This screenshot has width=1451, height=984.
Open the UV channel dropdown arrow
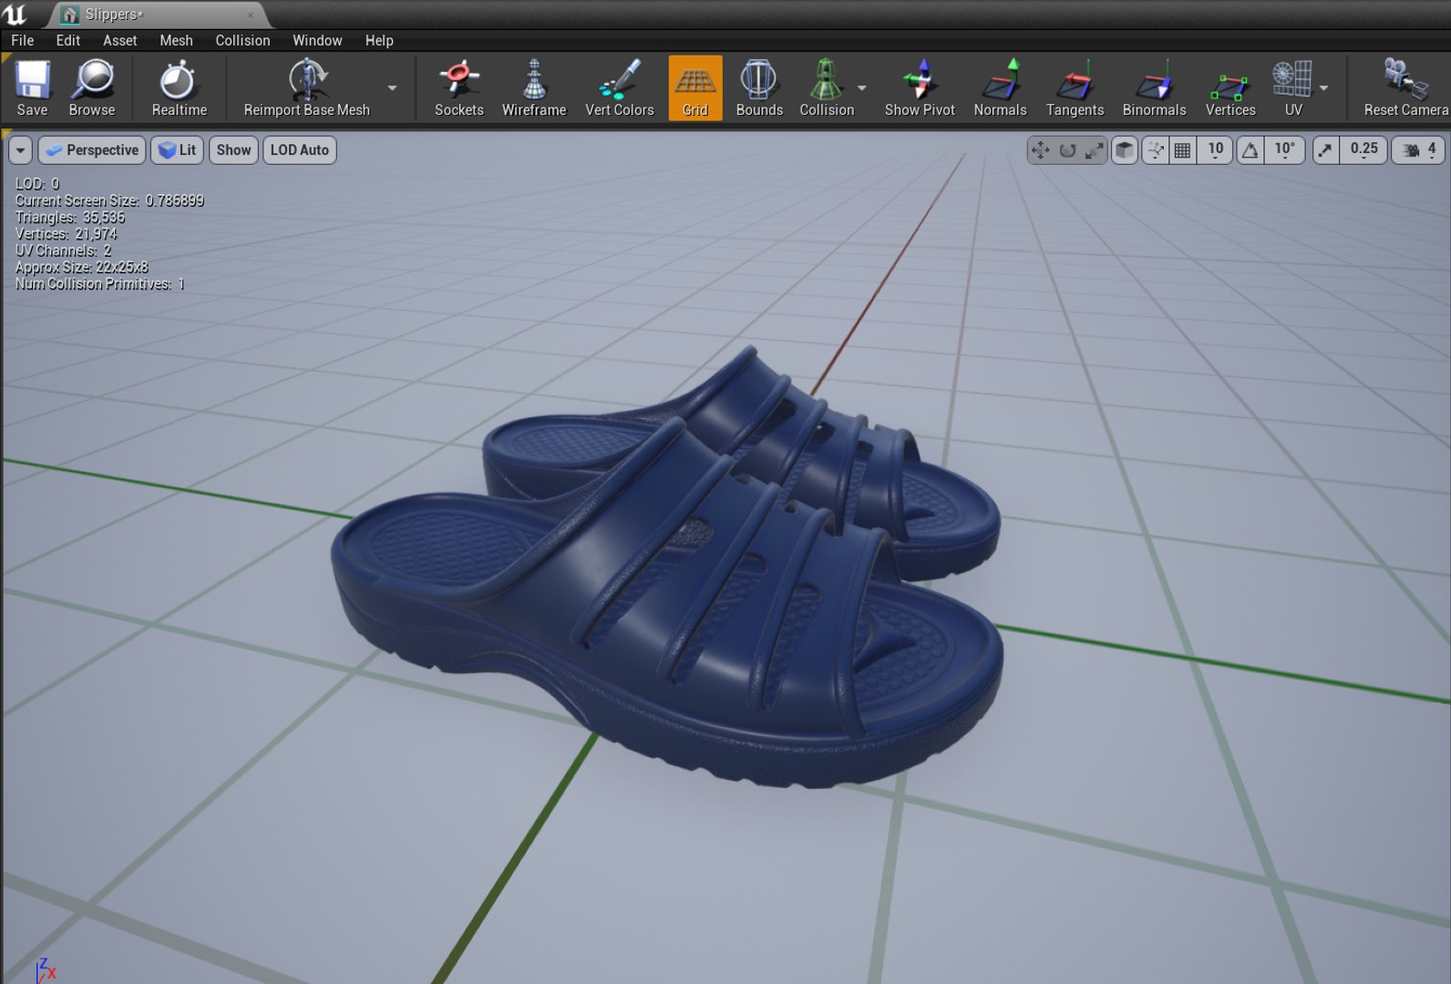coord(1323,88)
